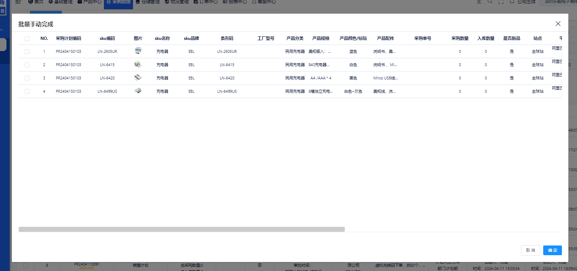Click the 取消 button
This screenshot has height=271, width=577.
pyautogui.click(x=530, y=250)
